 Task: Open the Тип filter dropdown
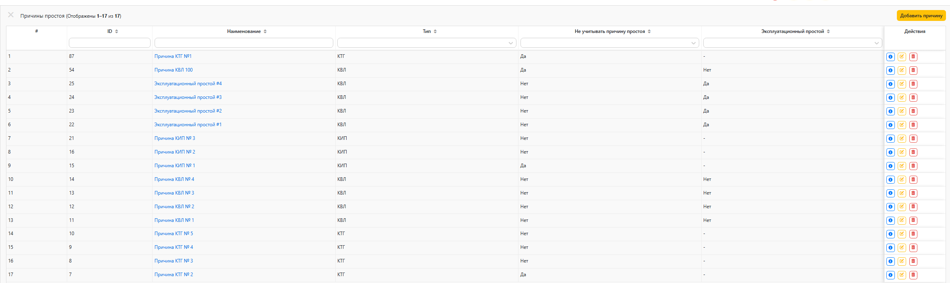point(427,43)
